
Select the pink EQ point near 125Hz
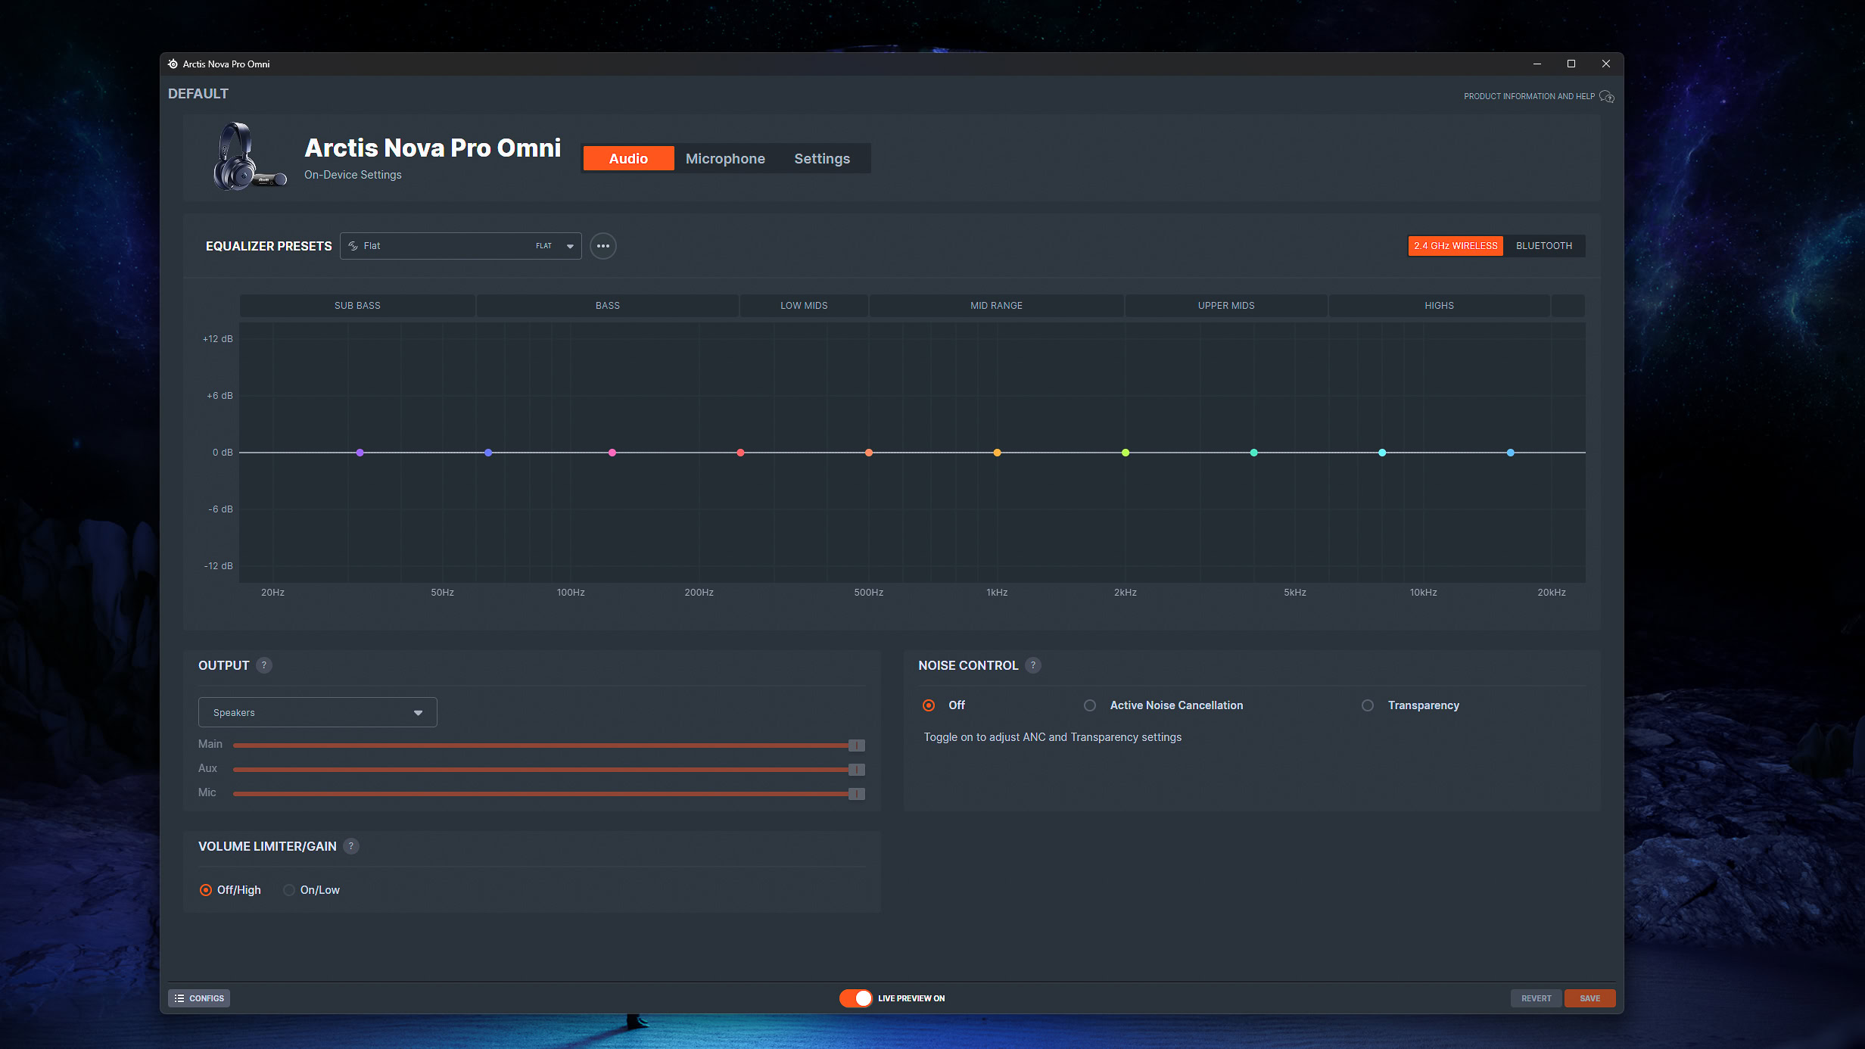click(x=612, y=453)
